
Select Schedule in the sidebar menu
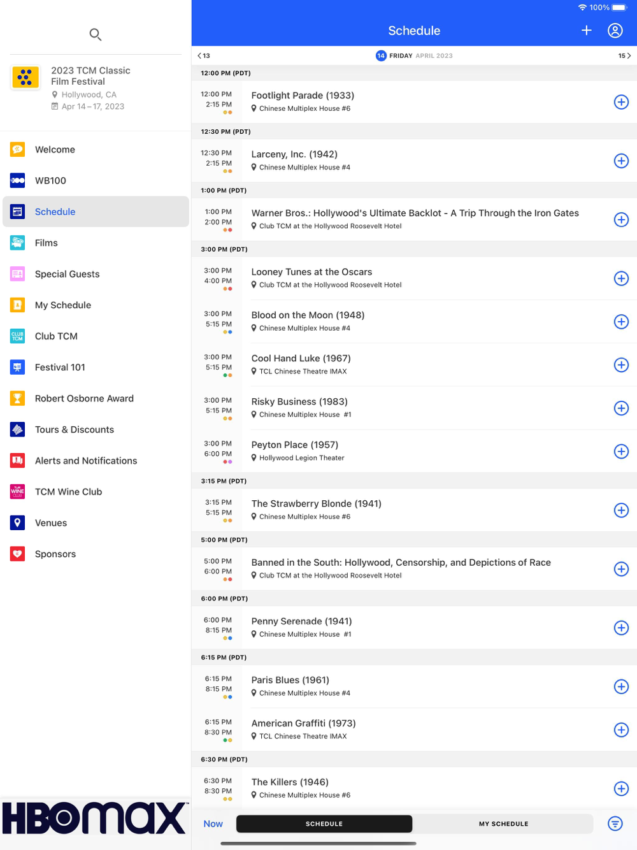(x=96, y=212)
